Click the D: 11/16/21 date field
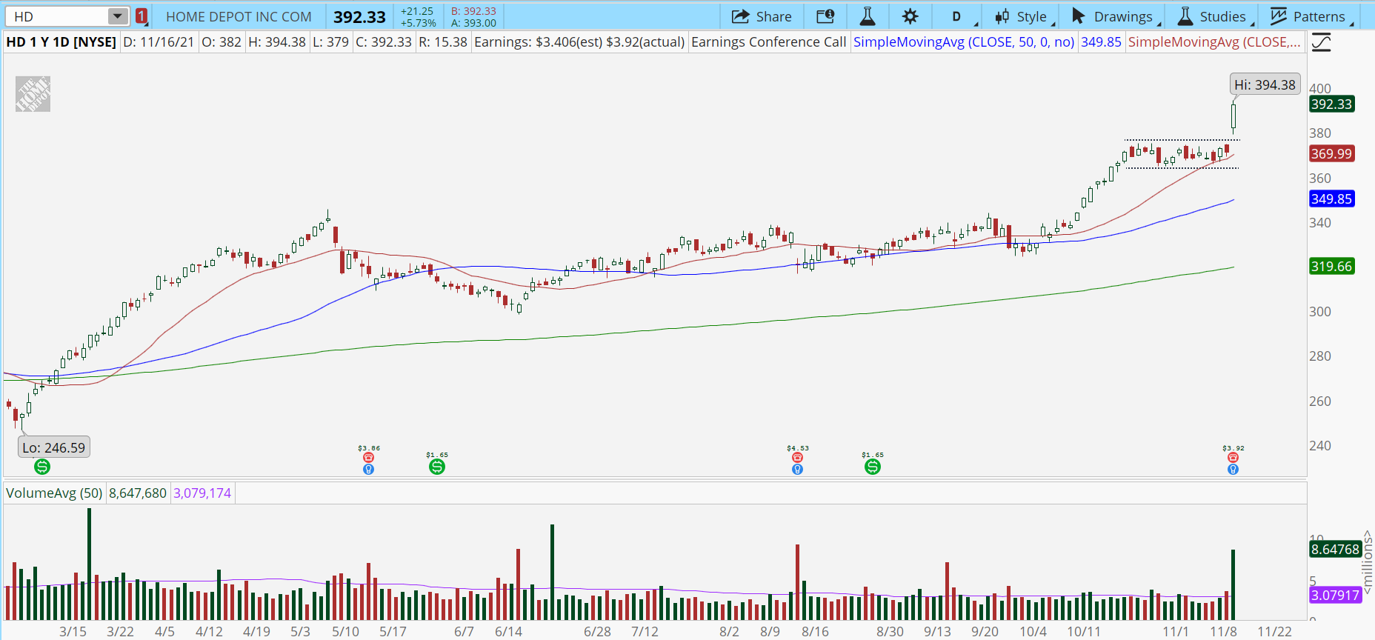1375x640 pixels. pyautogui.click(x=159, y=42)
